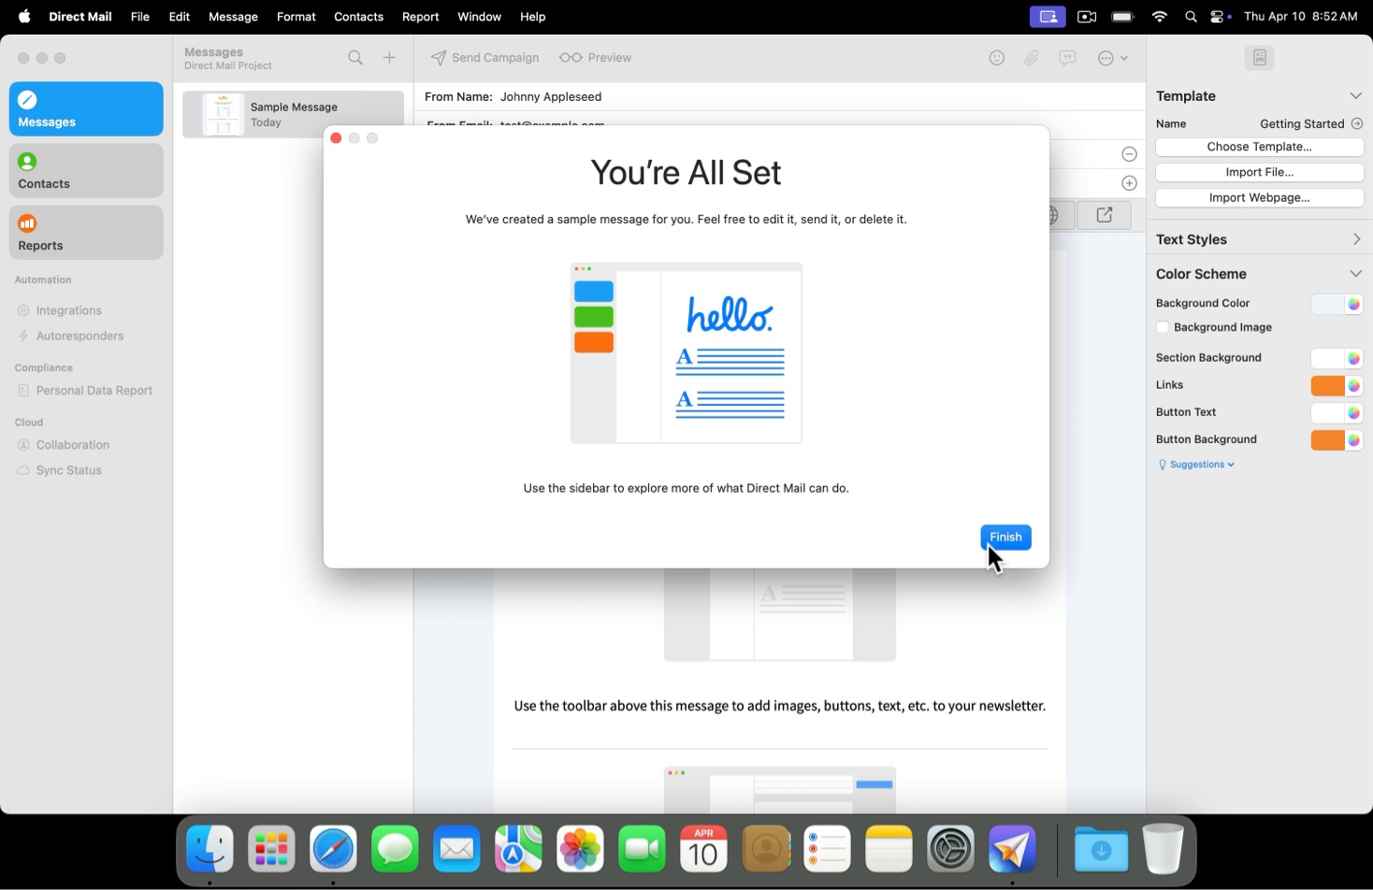Click the Import Webpage button
1373x890 pixels.
tap(1259, 198)
